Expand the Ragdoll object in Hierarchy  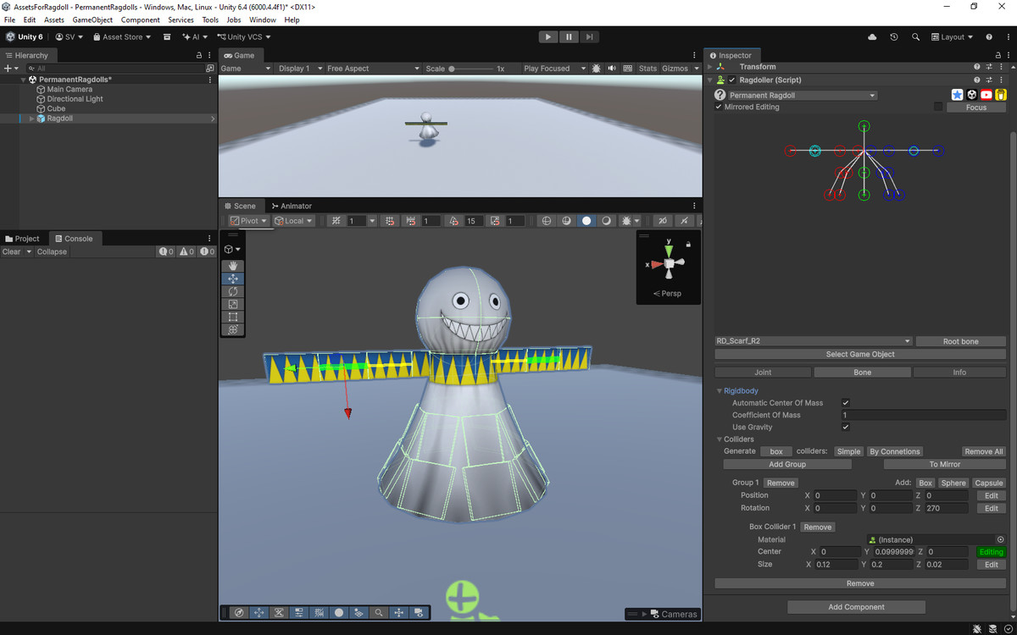coord(32,119)
